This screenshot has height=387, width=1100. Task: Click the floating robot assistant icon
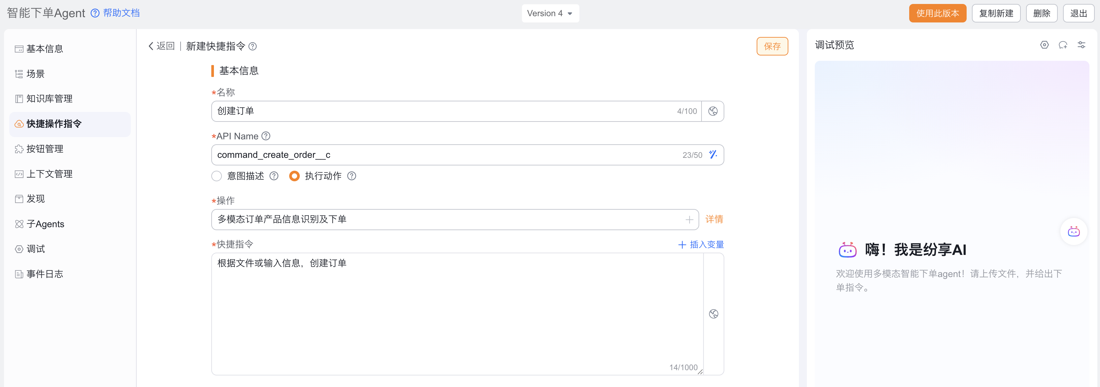pos(1074,231)
